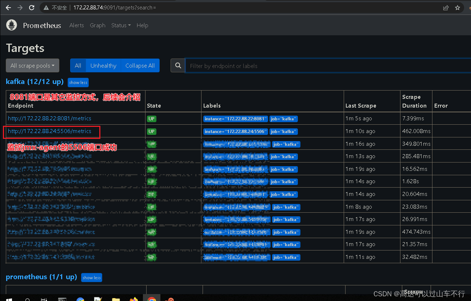Open the Help page
This screenshot has height=301, width=471.
[142, 25]
